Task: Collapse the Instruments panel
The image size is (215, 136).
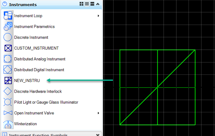Action: [x=97, y=4]
